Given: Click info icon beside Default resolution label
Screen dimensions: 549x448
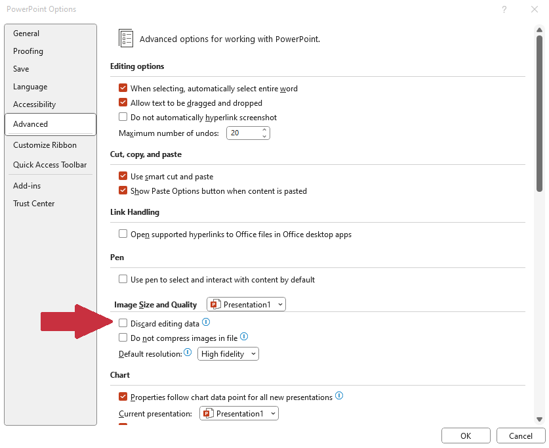Looking at the screenshot, I should 188,353.
